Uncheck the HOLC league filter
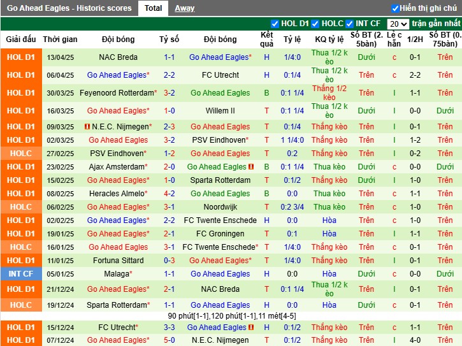462x346 pixels. point(315,24)
